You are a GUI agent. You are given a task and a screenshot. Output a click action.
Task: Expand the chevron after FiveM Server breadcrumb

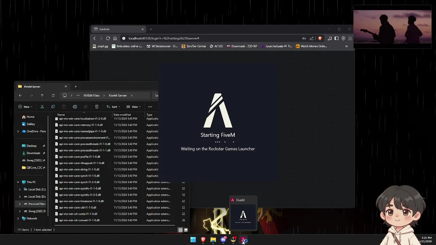[131, 96]
